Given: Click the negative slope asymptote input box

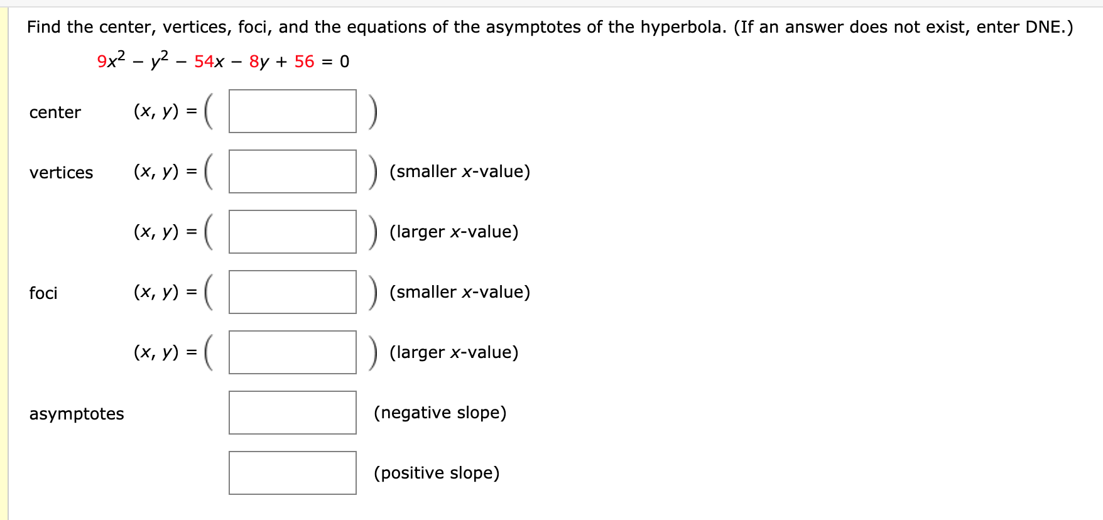Looking at the screenshot, I should click(291, 413).
